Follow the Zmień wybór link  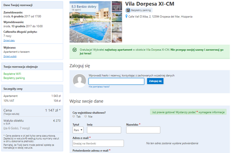[10, 56]
